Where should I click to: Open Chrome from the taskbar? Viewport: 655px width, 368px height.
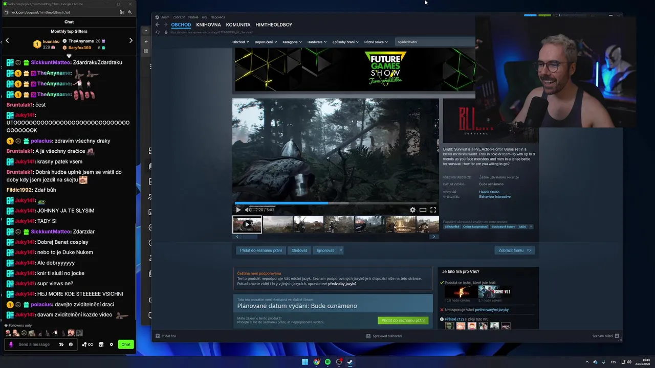pyautogui.click(x=317, y=362)
